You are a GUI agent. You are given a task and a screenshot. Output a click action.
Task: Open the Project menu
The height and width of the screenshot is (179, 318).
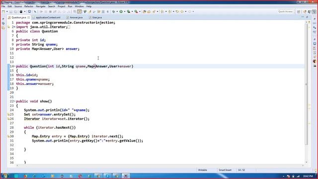(x=62, y=6)
